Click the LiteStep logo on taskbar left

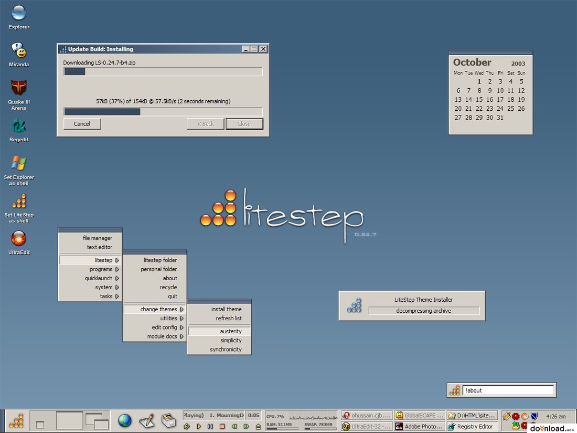(17, 420)
